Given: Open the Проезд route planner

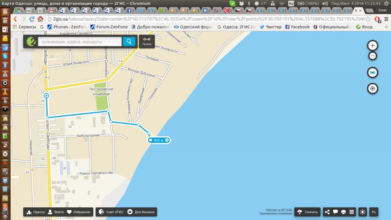Looking at the screenshot, I should click(x=147, y=42).
